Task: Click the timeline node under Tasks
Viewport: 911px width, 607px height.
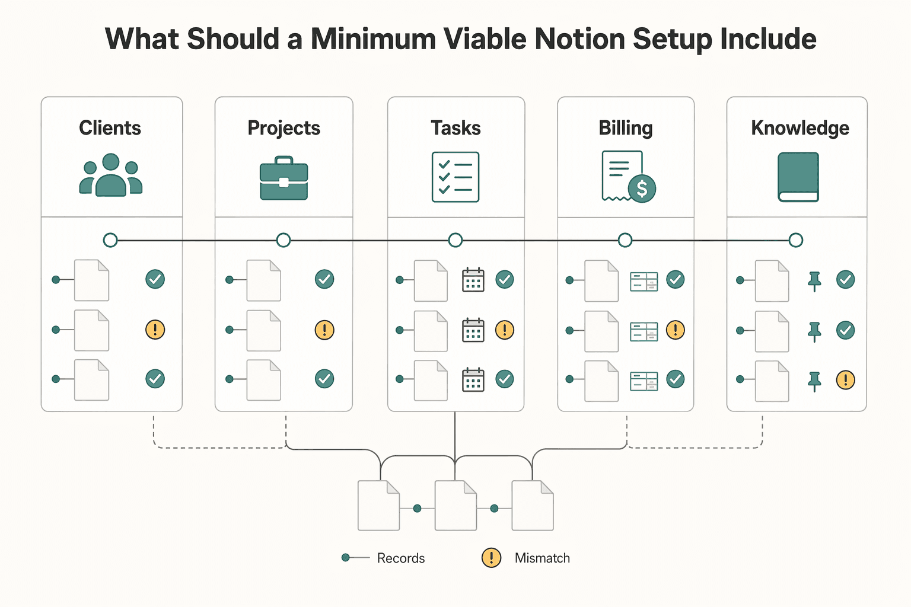Action: (455, 240)
